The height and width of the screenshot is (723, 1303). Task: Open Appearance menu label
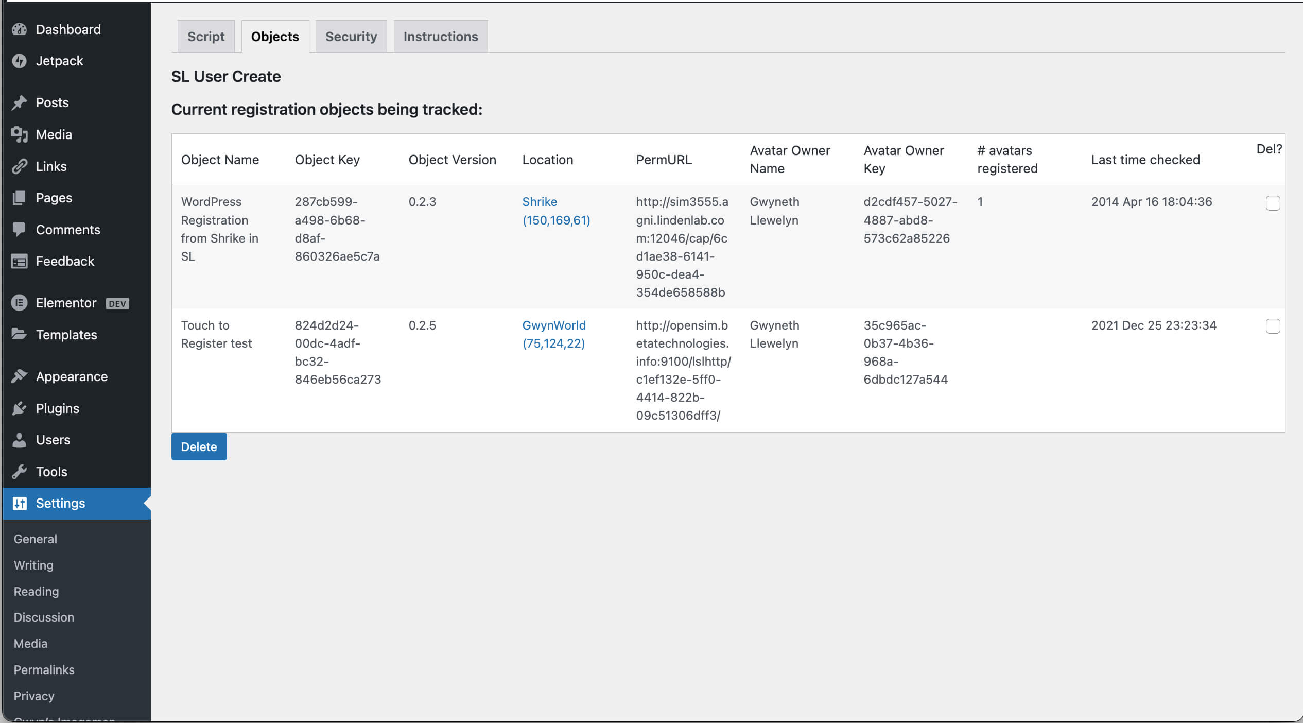coord(72,376)
